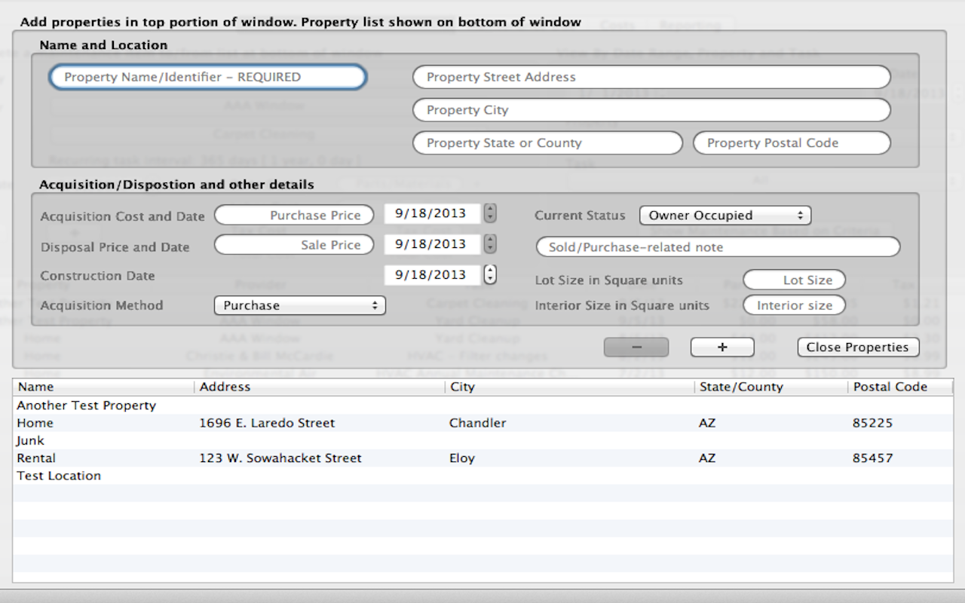Expand the Acquisition Method dropdown
This screenshot has height=603, width=965.
(299, 305)
